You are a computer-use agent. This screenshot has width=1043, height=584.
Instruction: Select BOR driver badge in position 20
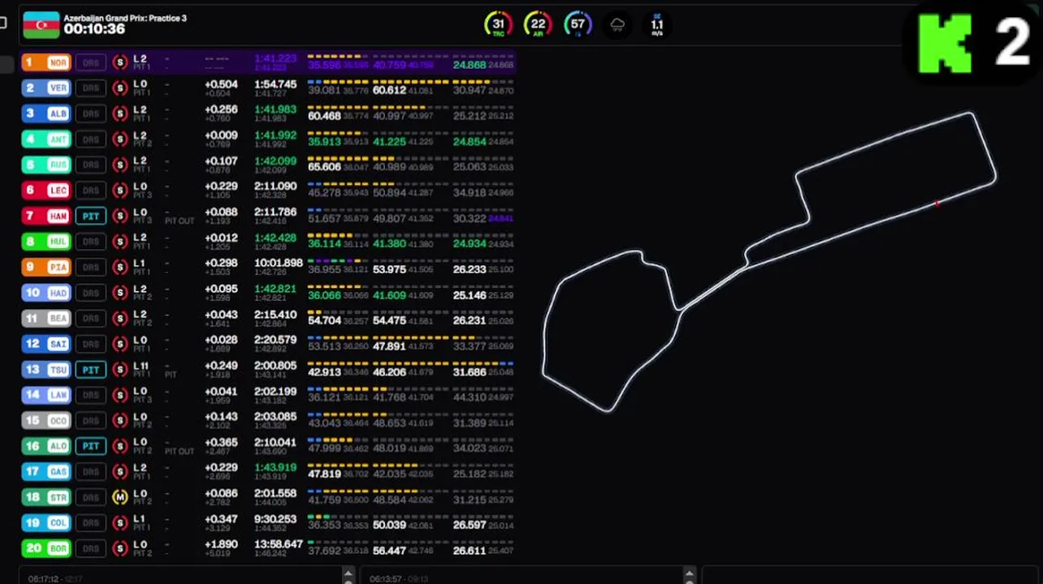pos(46,548)
